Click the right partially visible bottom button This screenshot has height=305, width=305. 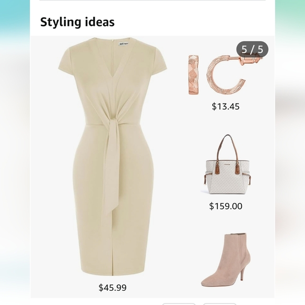220,304
